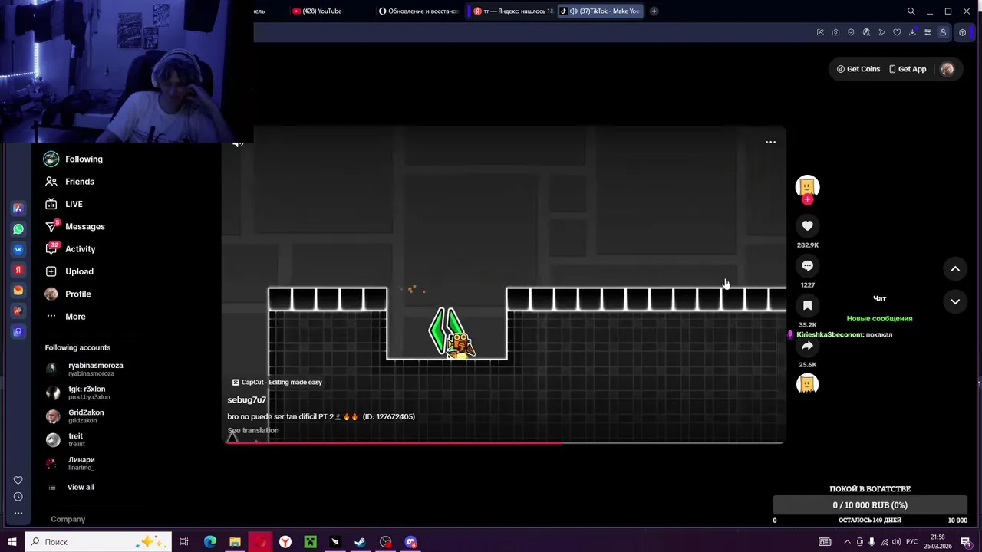Viewport: 982px width, 552px height.
Task: Open the browser account profile icon
Action: [x=943, y=32]
